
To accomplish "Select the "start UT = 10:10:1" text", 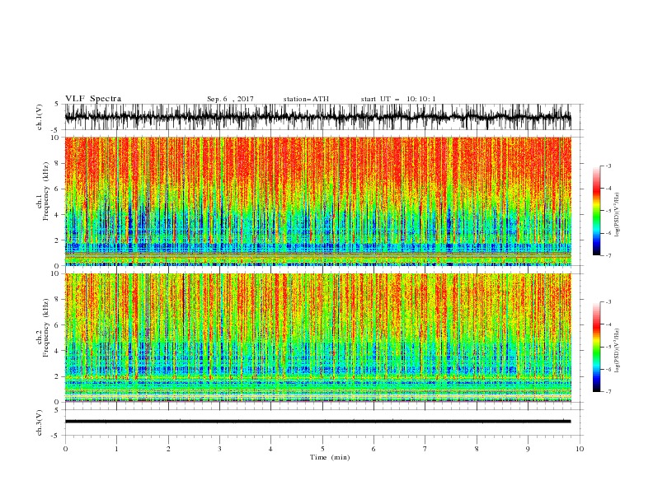I will point(398,99).
